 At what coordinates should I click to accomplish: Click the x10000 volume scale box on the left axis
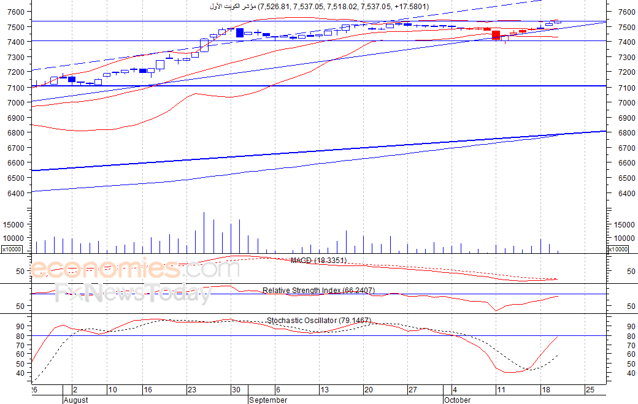[x=12, y=249]
